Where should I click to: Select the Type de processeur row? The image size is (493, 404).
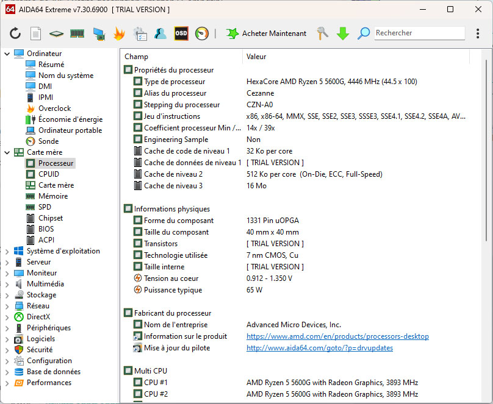point(295,82)
